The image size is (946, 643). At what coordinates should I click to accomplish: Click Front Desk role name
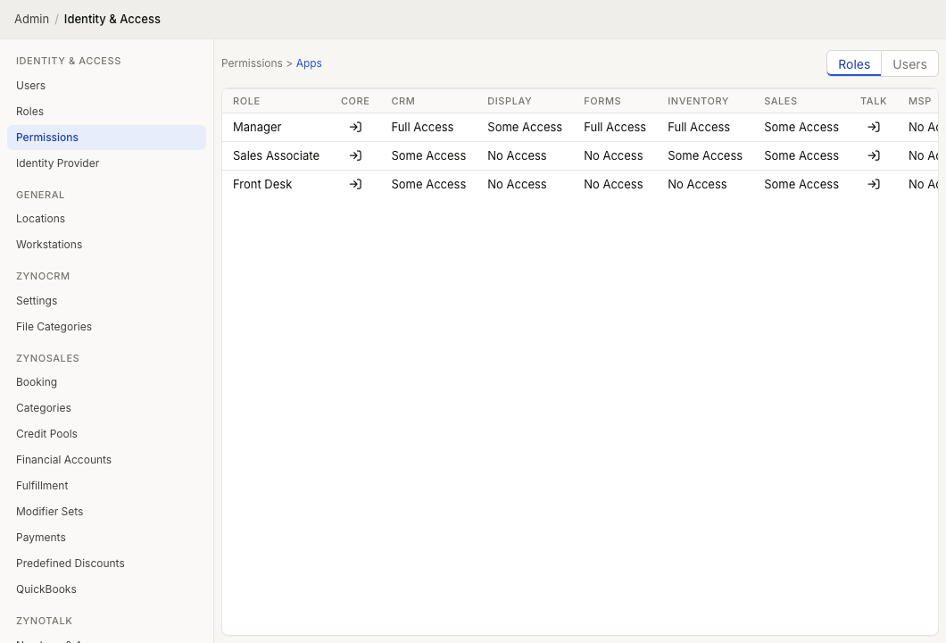262,184
